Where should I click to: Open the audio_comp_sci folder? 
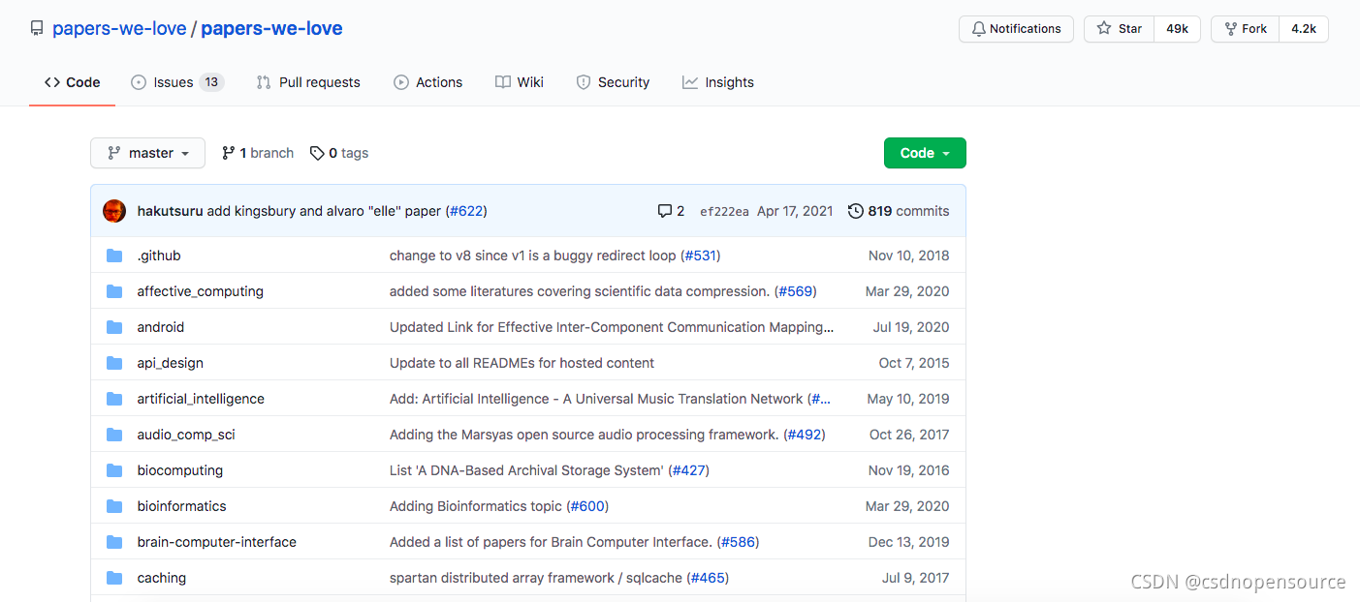[186, 435]
